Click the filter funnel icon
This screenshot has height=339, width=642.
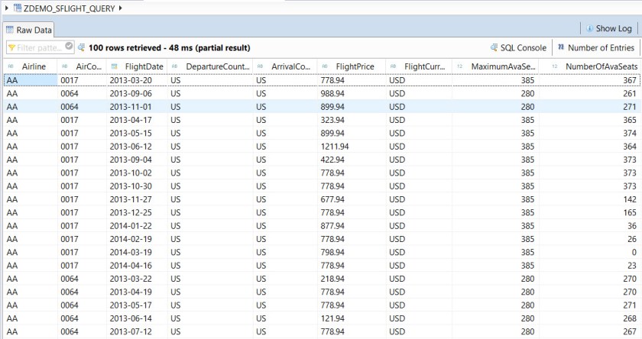tap(11, 48)
